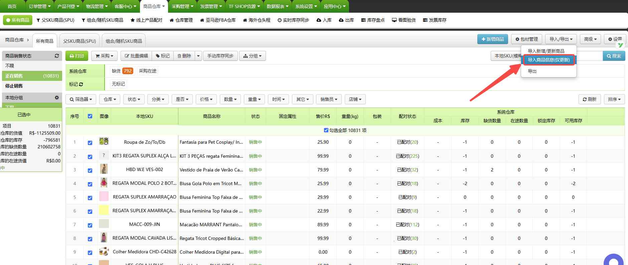Click the 已配对(225) pairing link

coord(408,156)
